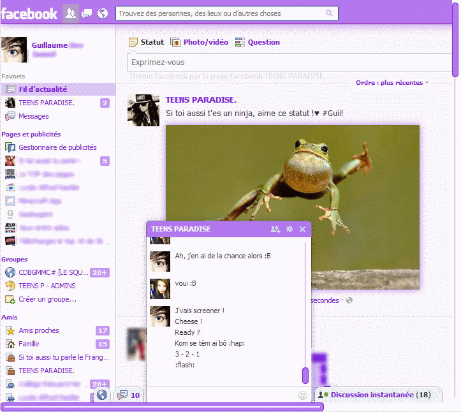Click the TEENS P - ADMINS group icon
This screenshot has height=412, width=461.
tap(10, 286)
